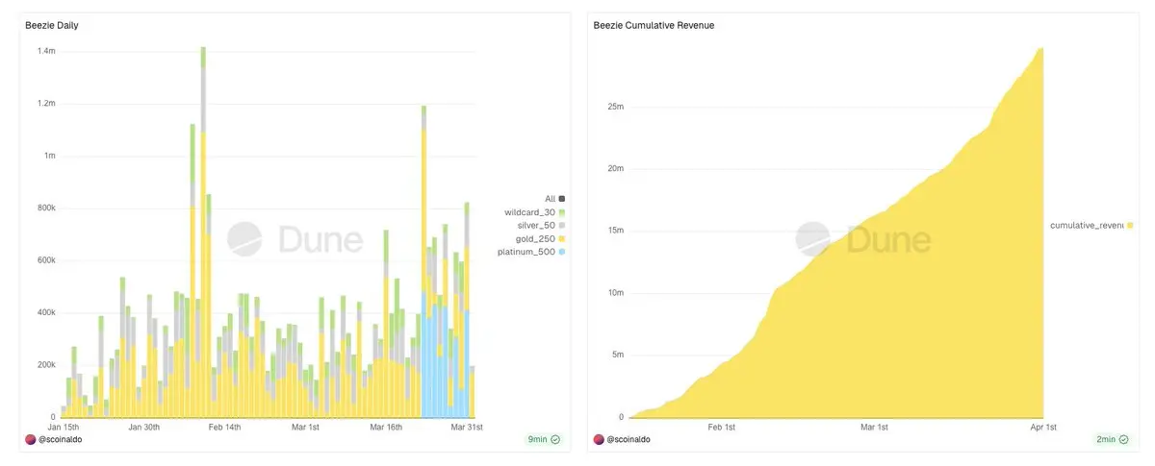This screenshot has width=1155, height=466.
Task: Click the green check icon beside 2min
Action: click(x=1124, y=439)
